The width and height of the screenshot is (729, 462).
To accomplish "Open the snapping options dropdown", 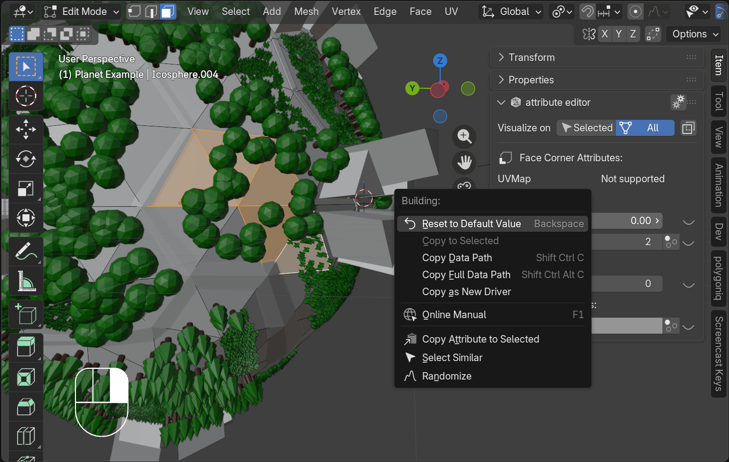I will [610, 11].
